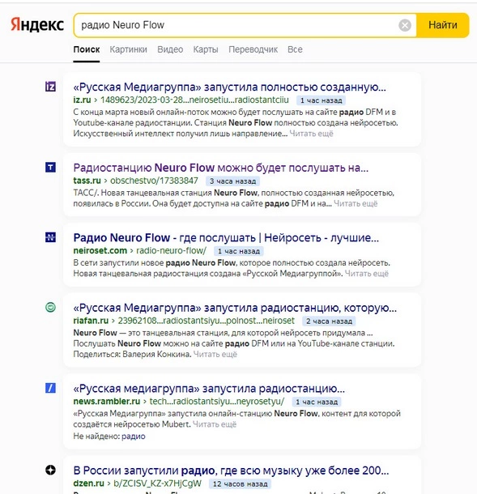Go to the Карты tab

(206, 49)
